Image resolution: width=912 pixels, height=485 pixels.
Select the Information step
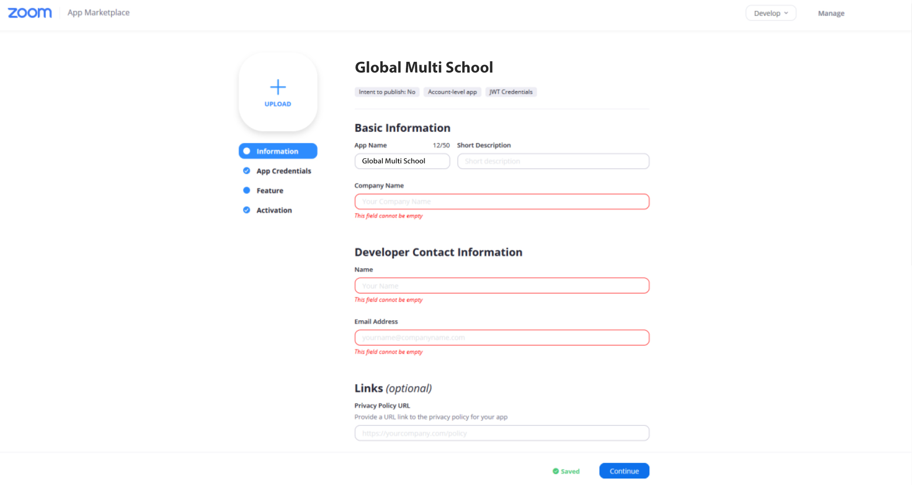278,151
